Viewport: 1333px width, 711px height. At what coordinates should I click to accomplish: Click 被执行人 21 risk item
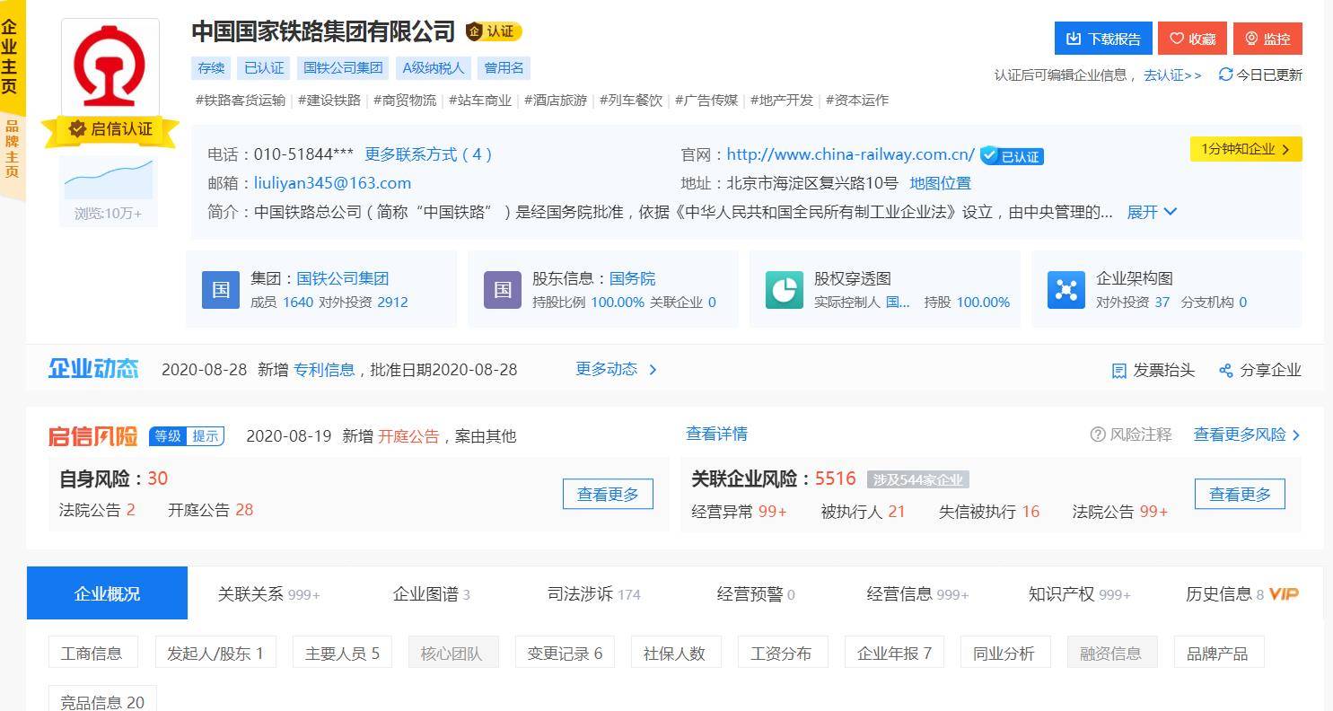(863, 512)
